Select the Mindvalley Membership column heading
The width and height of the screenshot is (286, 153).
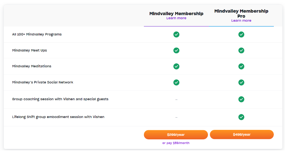click(176, 14)
